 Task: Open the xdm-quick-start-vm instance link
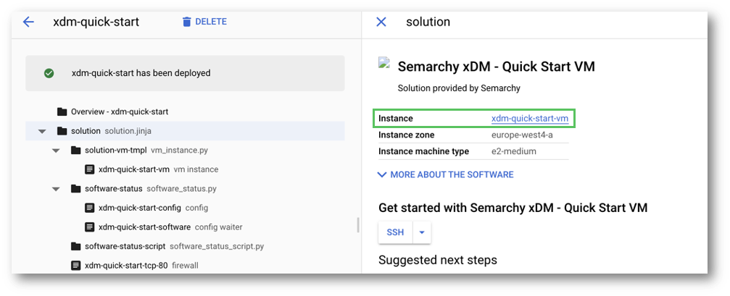(530, 119)
